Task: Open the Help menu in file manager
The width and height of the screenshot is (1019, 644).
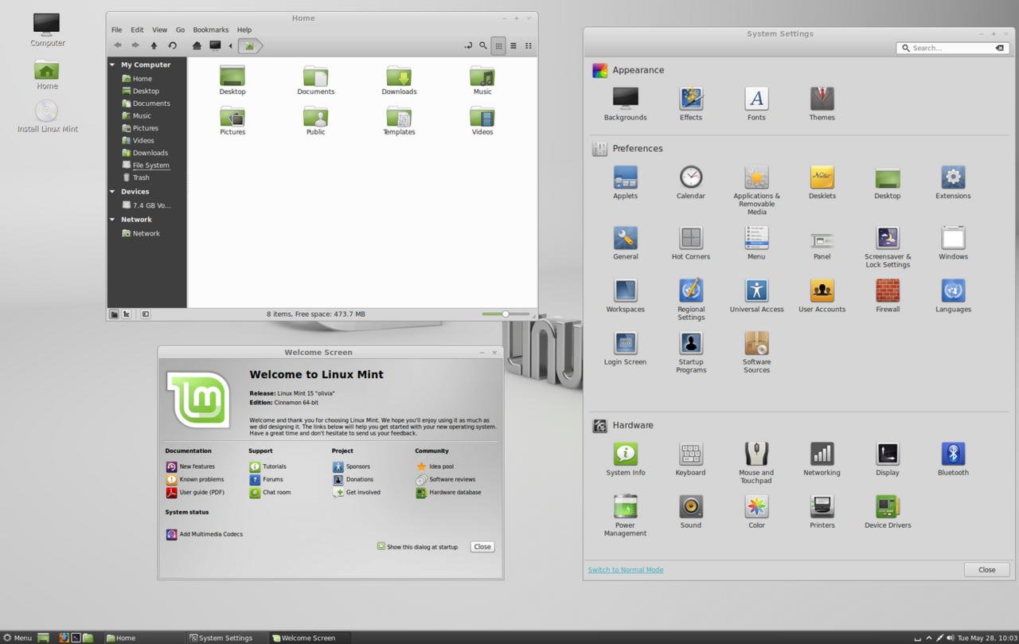Action: coord(244,29)
